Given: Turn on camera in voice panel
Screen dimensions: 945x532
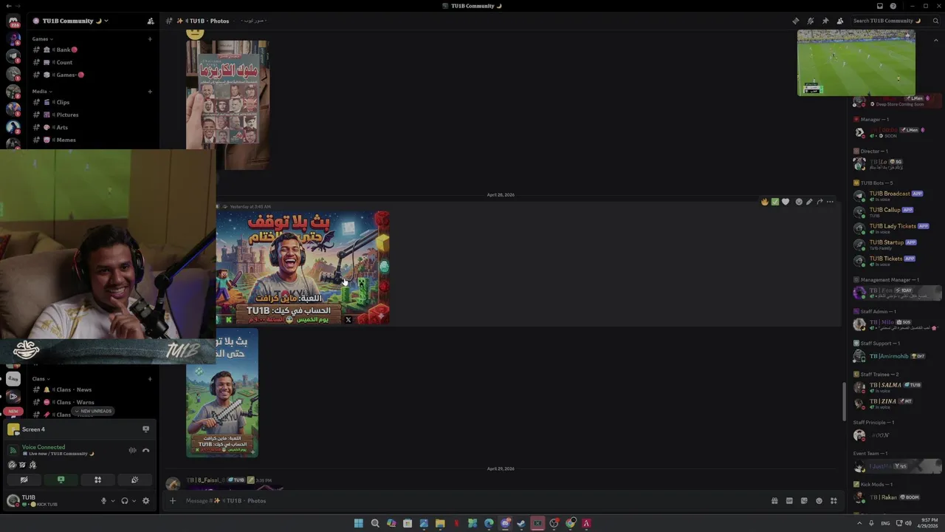Looking at the screenshot, I should click(24, 480).
